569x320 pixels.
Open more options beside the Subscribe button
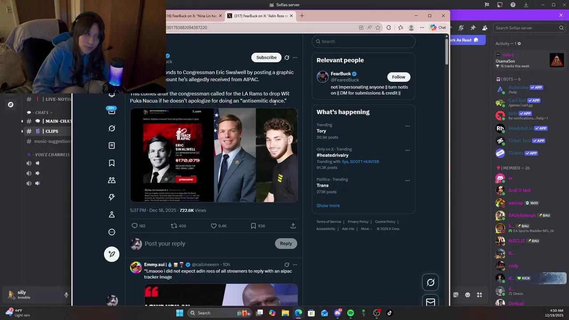coord(295,57)
